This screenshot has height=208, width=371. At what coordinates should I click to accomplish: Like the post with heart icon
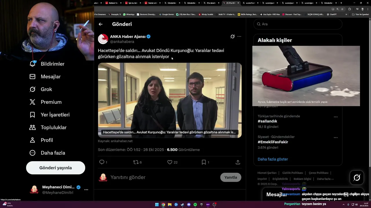[170, 162]
